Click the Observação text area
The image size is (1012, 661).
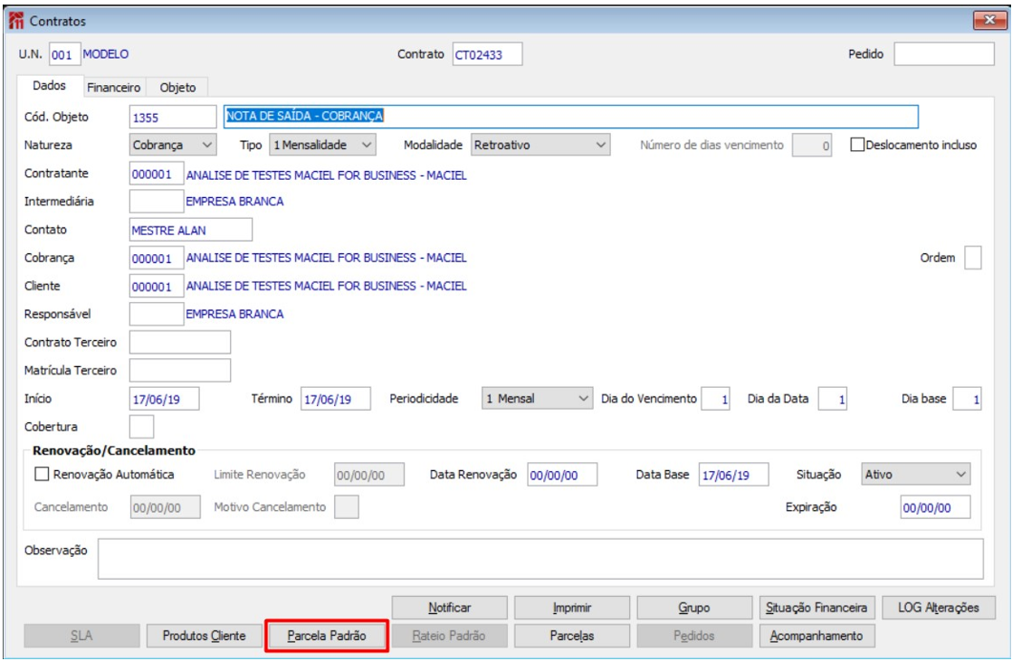pos(541,559)
